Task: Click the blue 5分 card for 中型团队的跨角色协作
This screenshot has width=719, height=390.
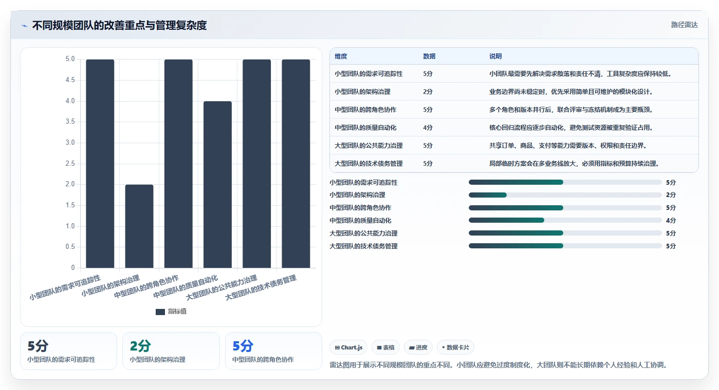Action: click(273, 351)
